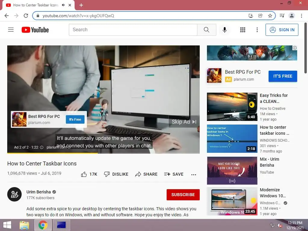Open the Easy Tricks for a CLEAN title

[x=274, y=98]
